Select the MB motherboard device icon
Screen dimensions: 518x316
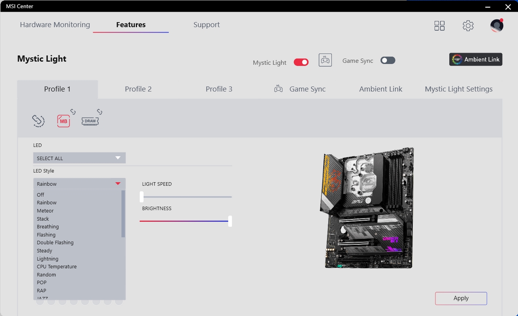click(x=64, y=121)
